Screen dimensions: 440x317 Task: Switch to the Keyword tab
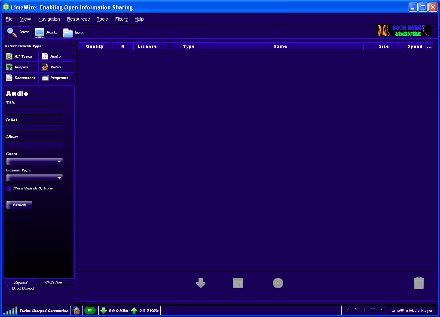click(21, 283)
